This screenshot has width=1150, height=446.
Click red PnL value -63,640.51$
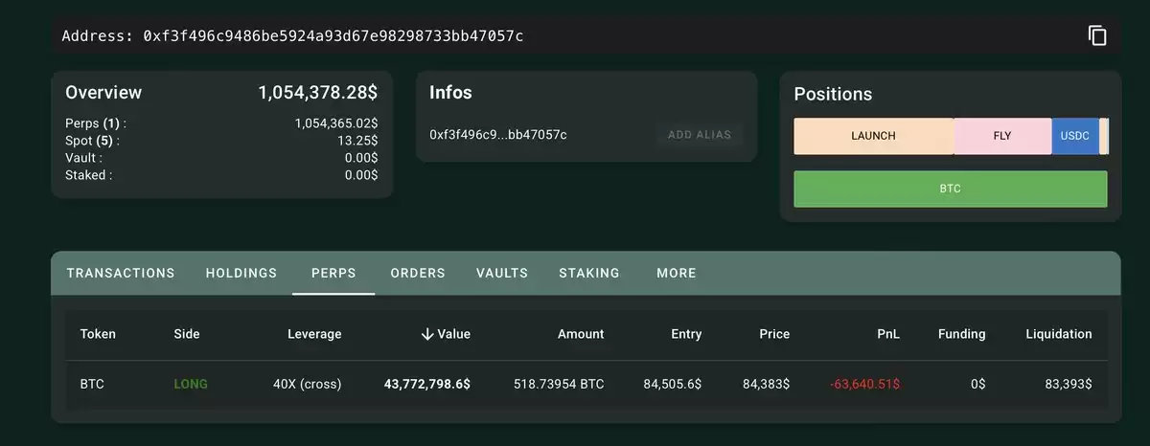[x=865, y=384]
